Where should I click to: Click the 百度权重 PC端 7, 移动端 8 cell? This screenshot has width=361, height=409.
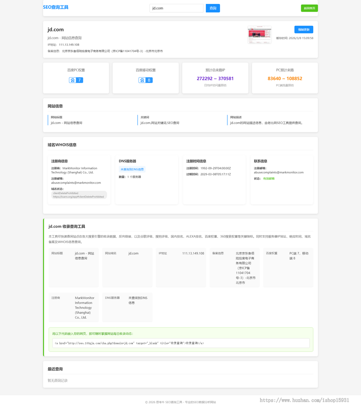pyautogui.click(x=288, y=268)
